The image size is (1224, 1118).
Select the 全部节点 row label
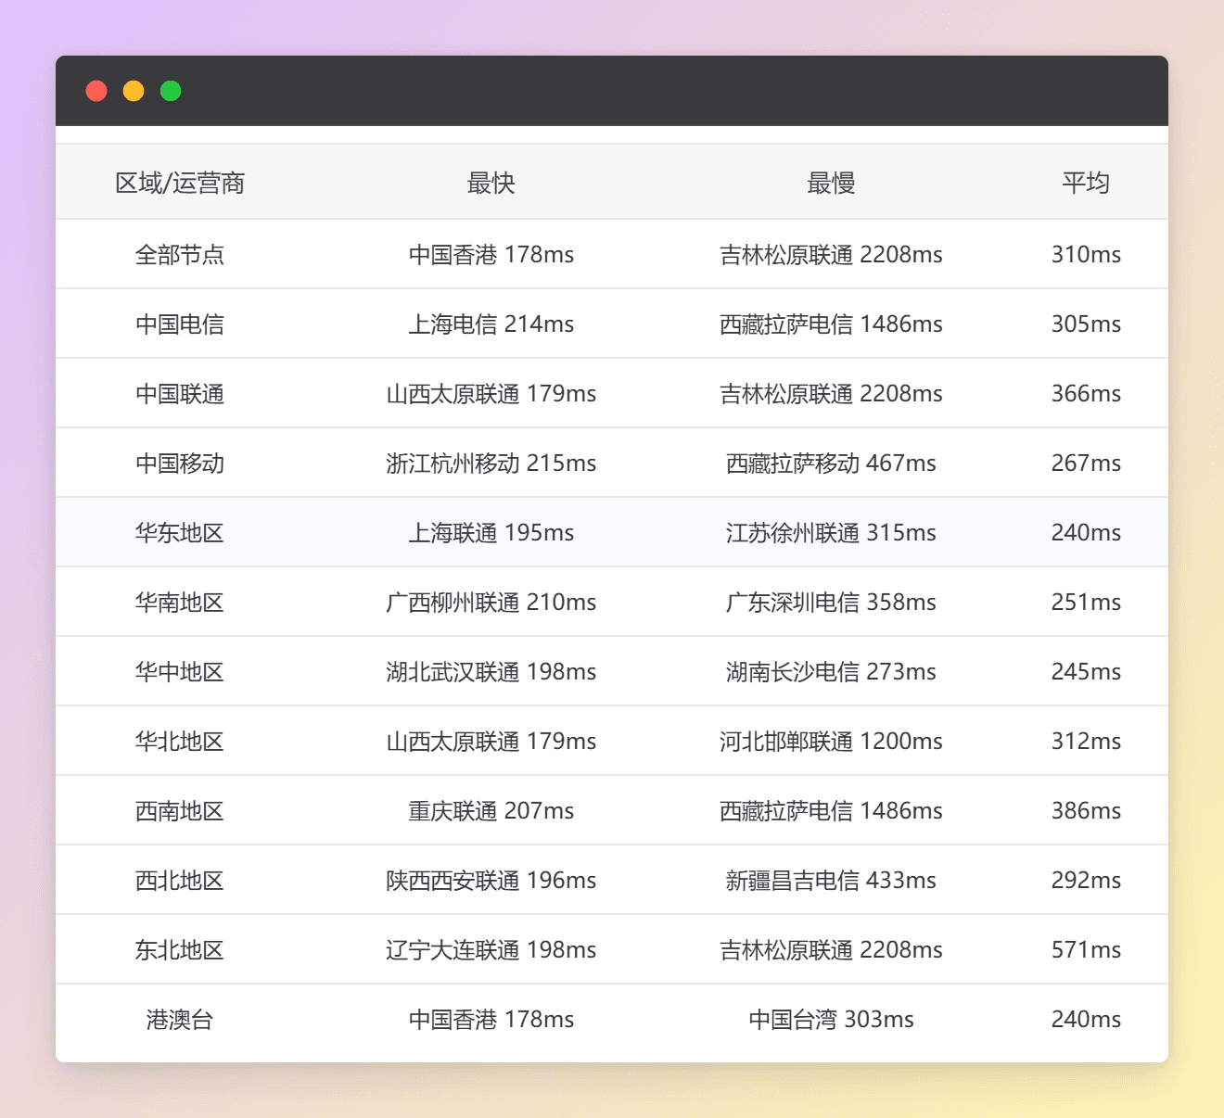click(x=180, y=254)
